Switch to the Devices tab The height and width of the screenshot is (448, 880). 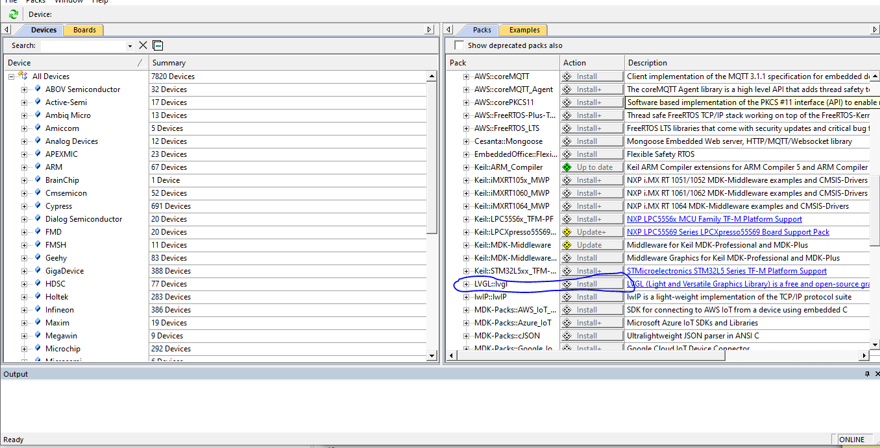click(x=43, y=30)
